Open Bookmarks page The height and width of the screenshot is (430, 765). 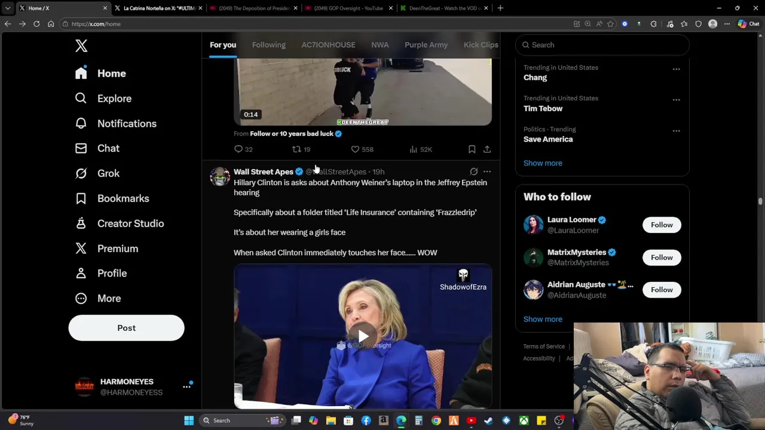(112, 198)
